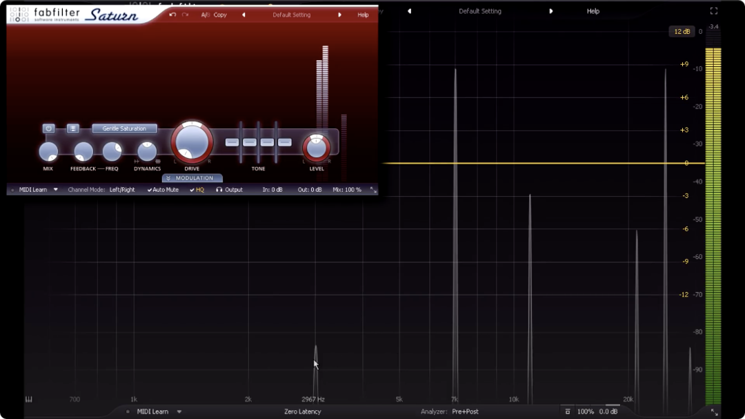Click the Dynamics knob in Saturn
Viewport: 745px width, 419px height.
point(147,151)
